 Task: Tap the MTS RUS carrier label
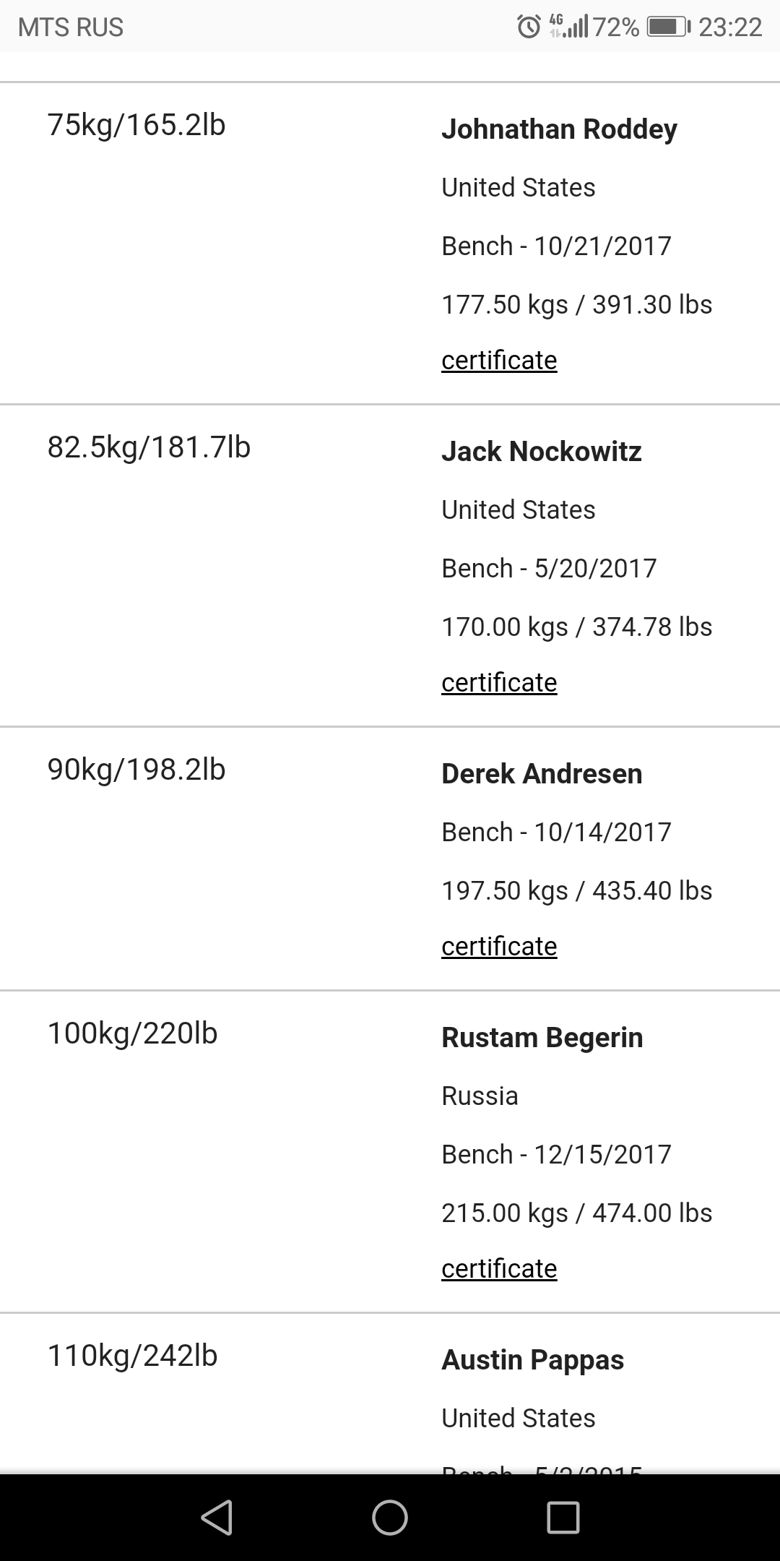[71, 27]
